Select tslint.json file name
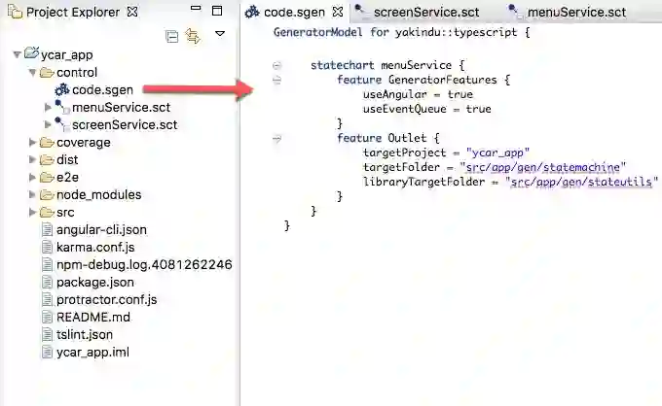Screen dimensions: 662x406 [x=85, y=335]
